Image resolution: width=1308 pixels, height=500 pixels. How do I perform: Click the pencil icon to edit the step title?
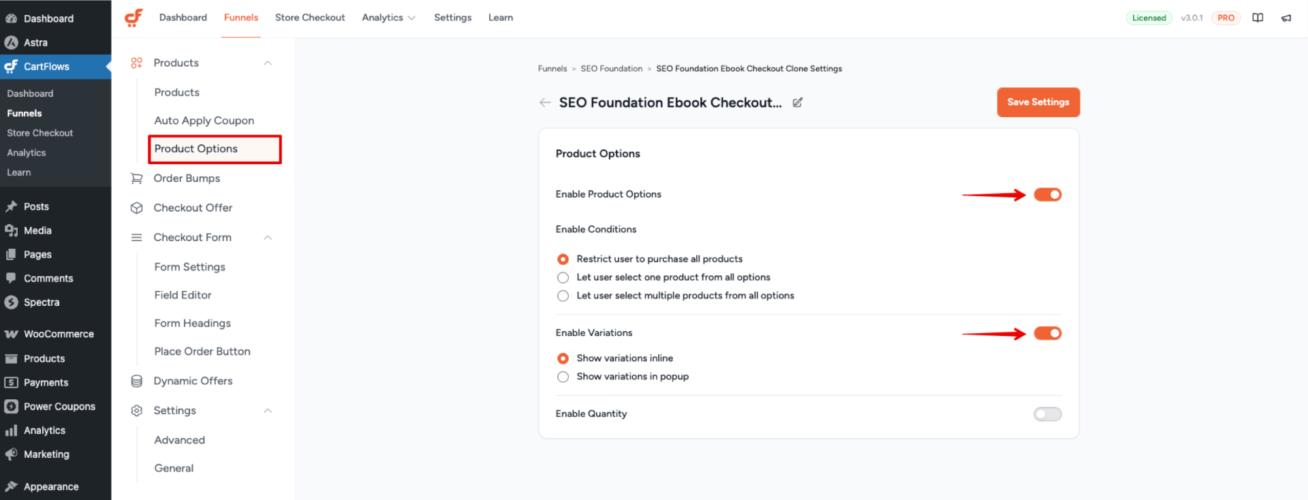click(x=798, y=102)
